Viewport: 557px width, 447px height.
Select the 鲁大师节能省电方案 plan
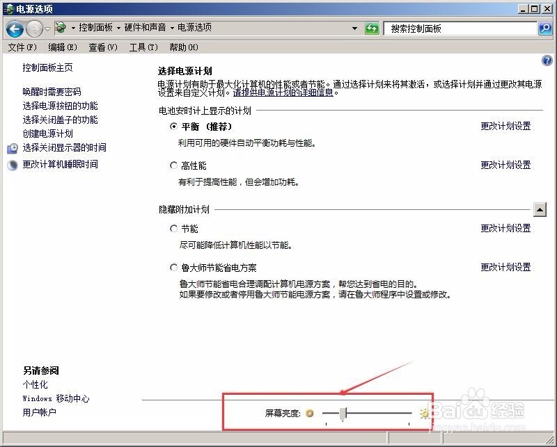pyautogui.click(x=173, y=266)
